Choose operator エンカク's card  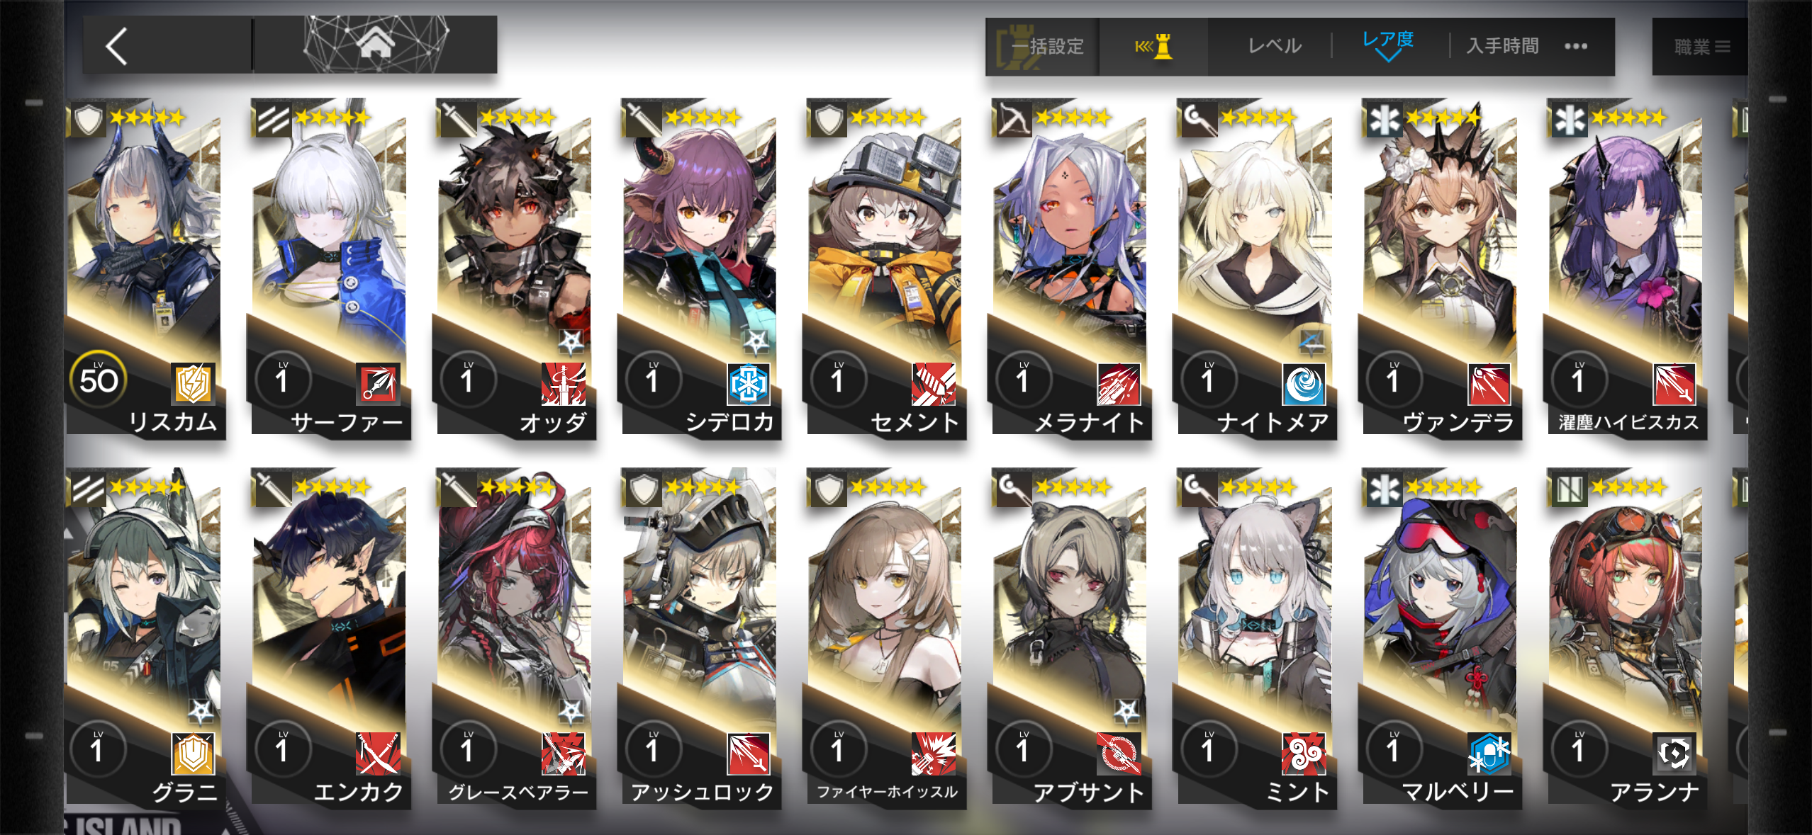[330, 637]
